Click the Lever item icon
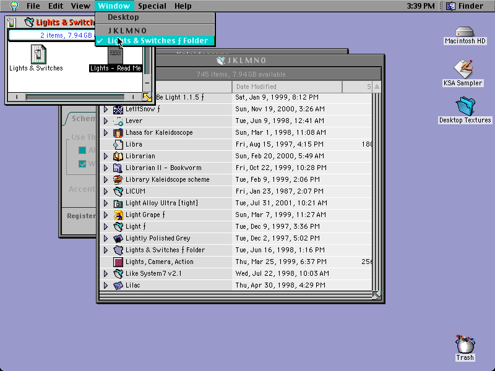 coord(118,121)
